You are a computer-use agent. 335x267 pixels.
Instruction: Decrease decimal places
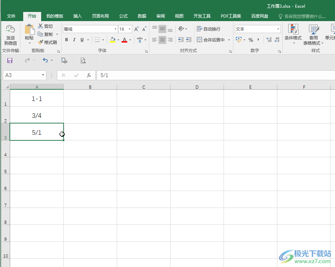pyautogui.click(x=277, y=40)
